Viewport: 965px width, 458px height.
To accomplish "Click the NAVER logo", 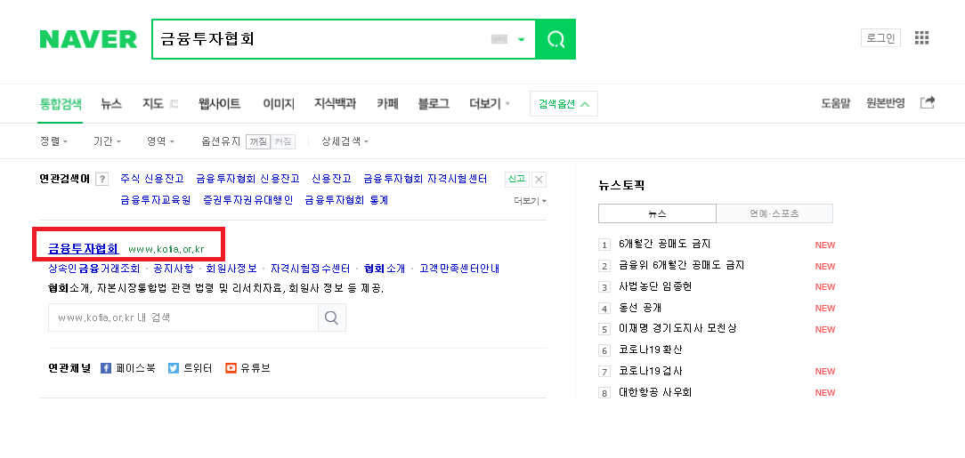I will tap(89, 39).
